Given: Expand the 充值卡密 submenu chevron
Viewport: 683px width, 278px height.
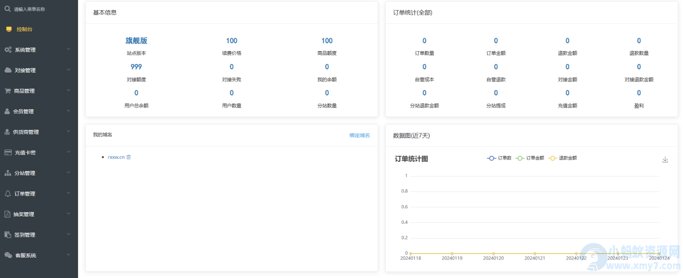Looking at the screenshot, I should click(69, 152).
